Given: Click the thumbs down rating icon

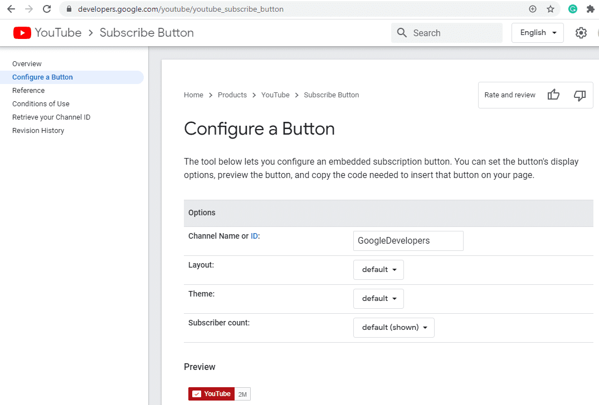Looking at the screenshot, I should coord(579,95).
